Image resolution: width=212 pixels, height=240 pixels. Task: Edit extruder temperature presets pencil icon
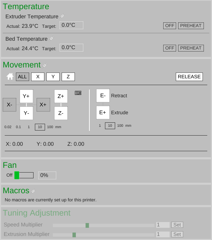62,16
